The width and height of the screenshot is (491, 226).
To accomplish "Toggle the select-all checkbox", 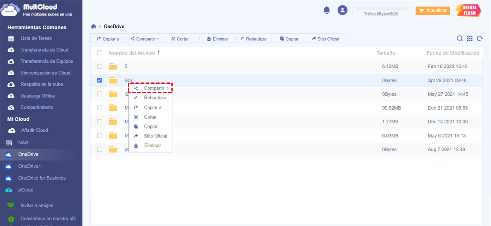I will 99,53.
